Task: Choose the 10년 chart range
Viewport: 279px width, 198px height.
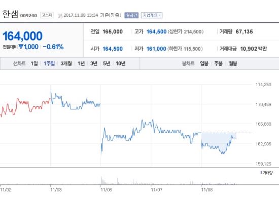Action: pos(121,63)
